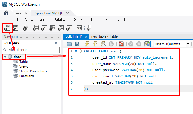Click the CREATE TABLE user( line
The height and width of the screenshot is (114, 193).
point(103,51)
